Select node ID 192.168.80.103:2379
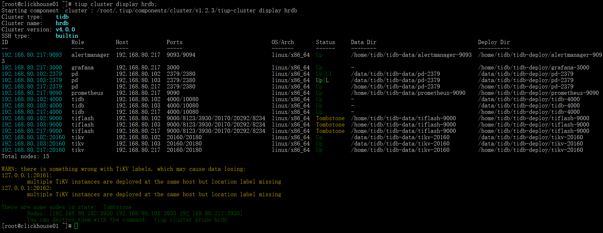603x233 pixels. click(32, 80)
